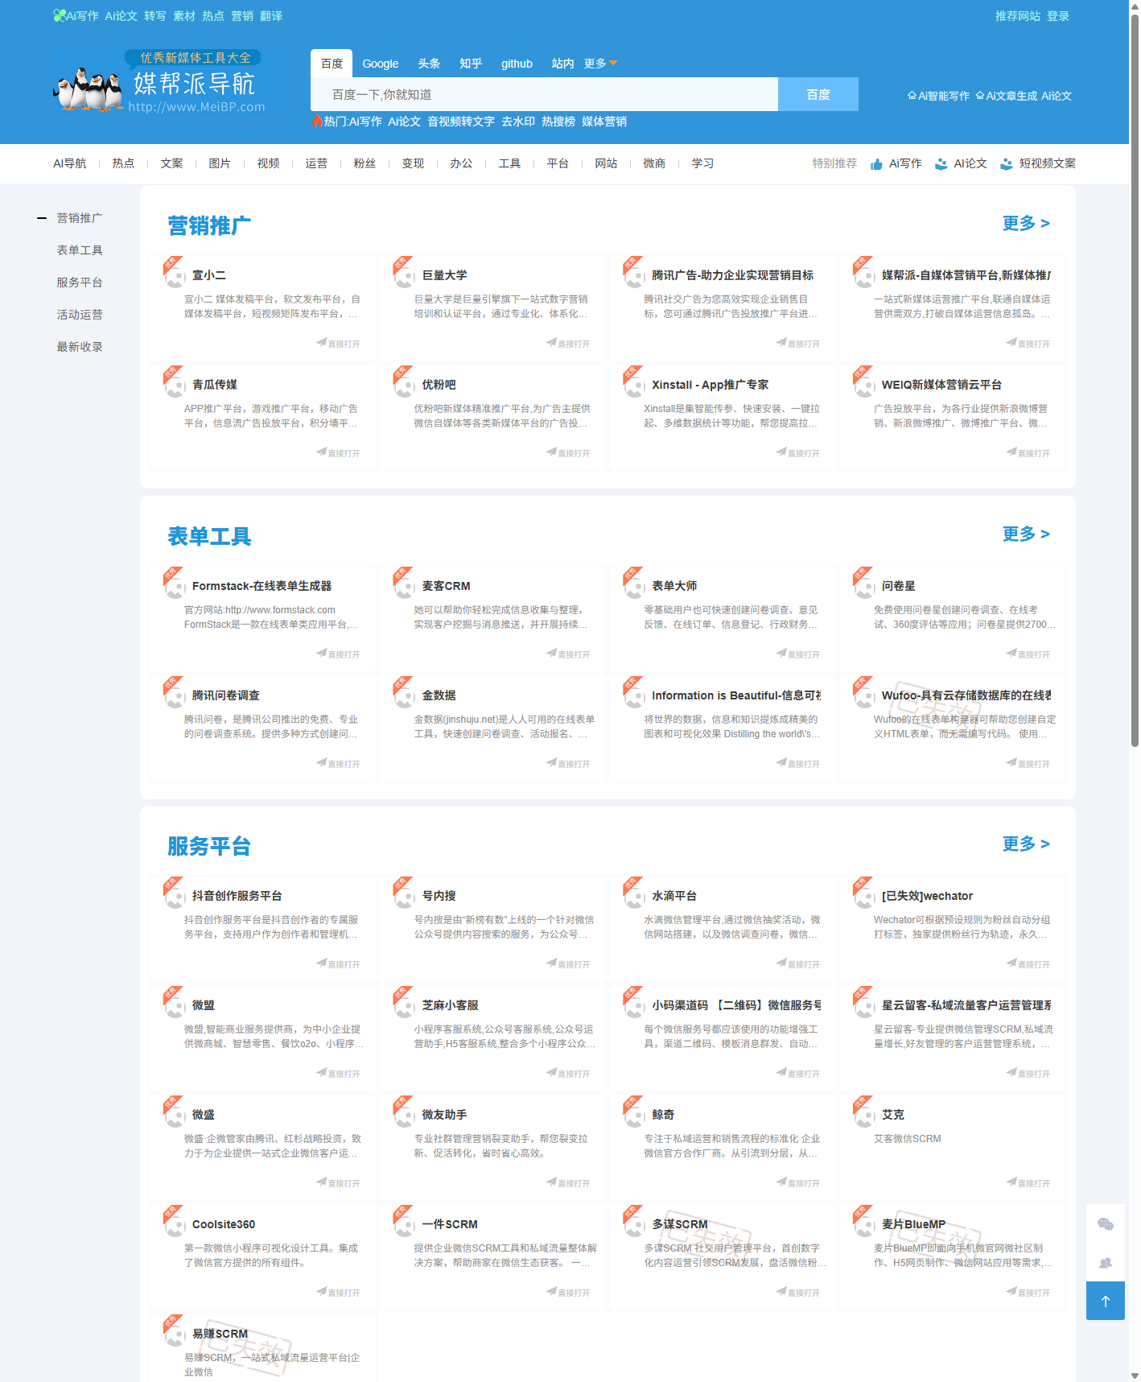The height and width of the screenshot is (1382, 1141).
Task: Click the 鲸奇 card logo
Action: [x=634, y=1116]
